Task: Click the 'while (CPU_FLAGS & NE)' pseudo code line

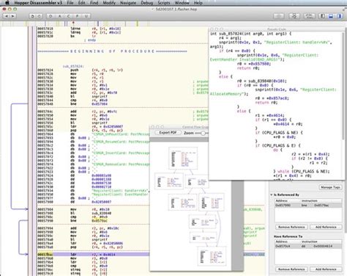Action: [302, 171]
